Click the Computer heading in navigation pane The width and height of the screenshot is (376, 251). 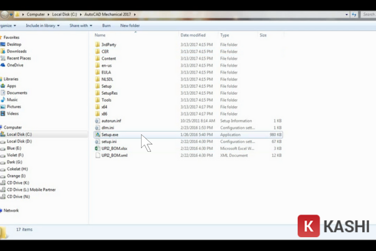tap(13, 127)
